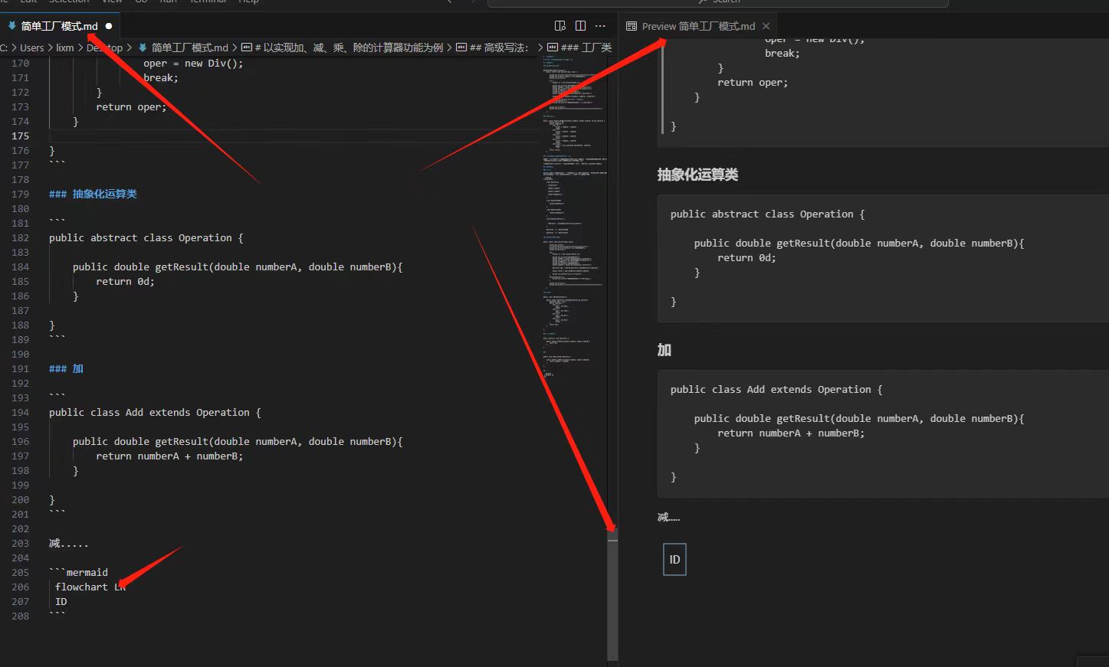Image resolution: width=1109 pixels, height=667 pixels.
Task: Click line number 205 in the gutter
Action: click(21, 572)
